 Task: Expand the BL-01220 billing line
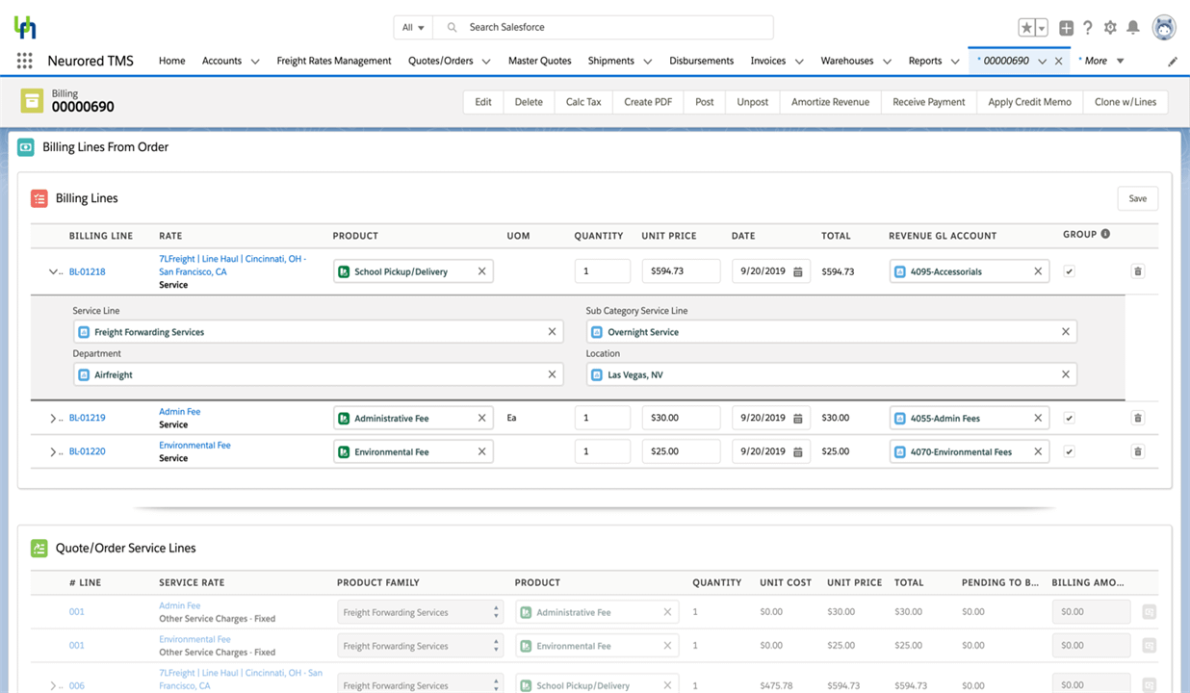[x=54, y=451]
